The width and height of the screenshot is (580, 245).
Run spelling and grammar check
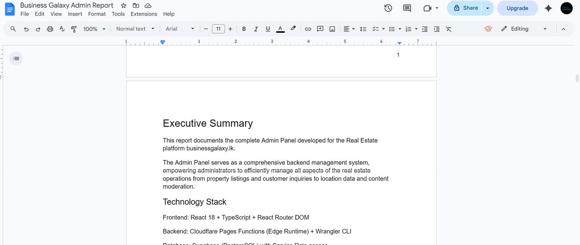click(x=62, y=29)
